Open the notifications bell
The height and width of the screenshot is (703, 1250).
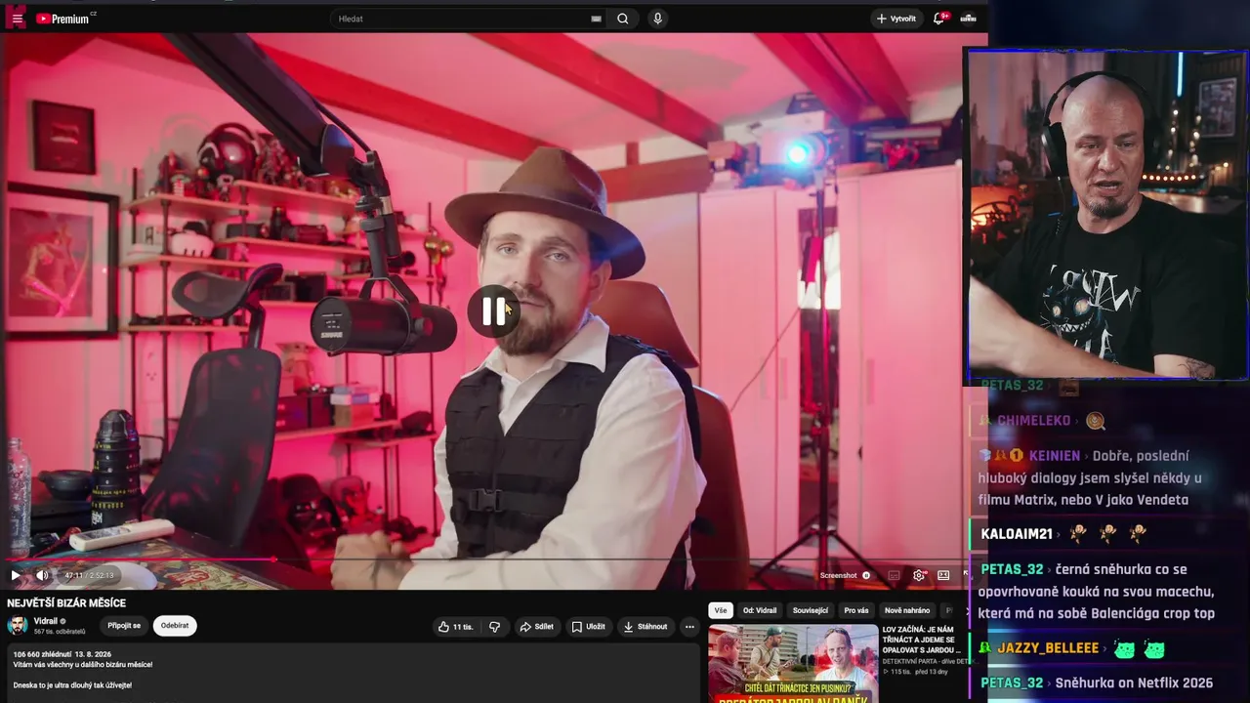pos(939,19)
